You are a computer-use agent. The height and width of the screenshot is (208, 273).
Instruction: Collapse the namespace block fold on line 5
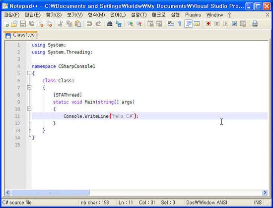click(x=29, y=73)
